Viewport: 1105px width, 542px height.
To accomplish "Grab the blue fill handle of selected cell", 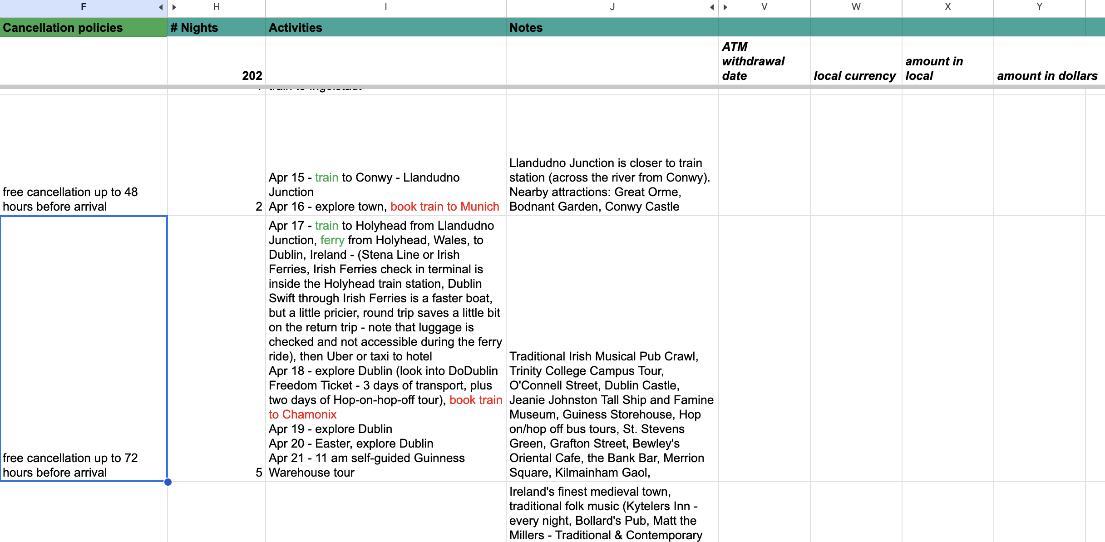I will (168, 482).
